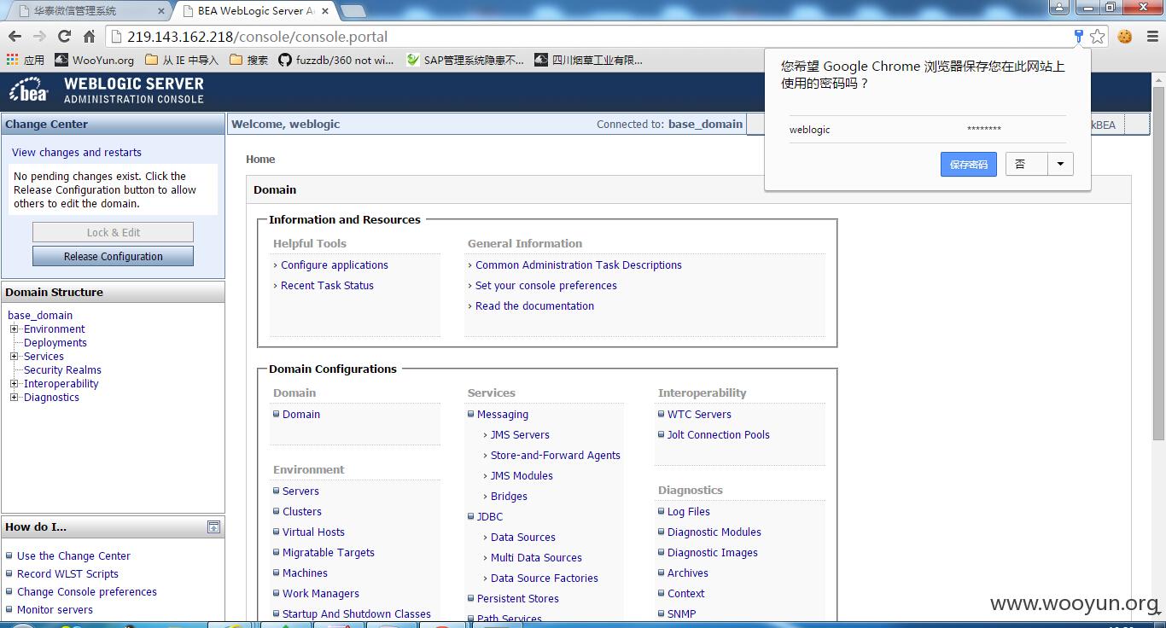Viewport: 1166px width, 628px height.
Task: Click the address bar URL field
Action: click(589, 36)
